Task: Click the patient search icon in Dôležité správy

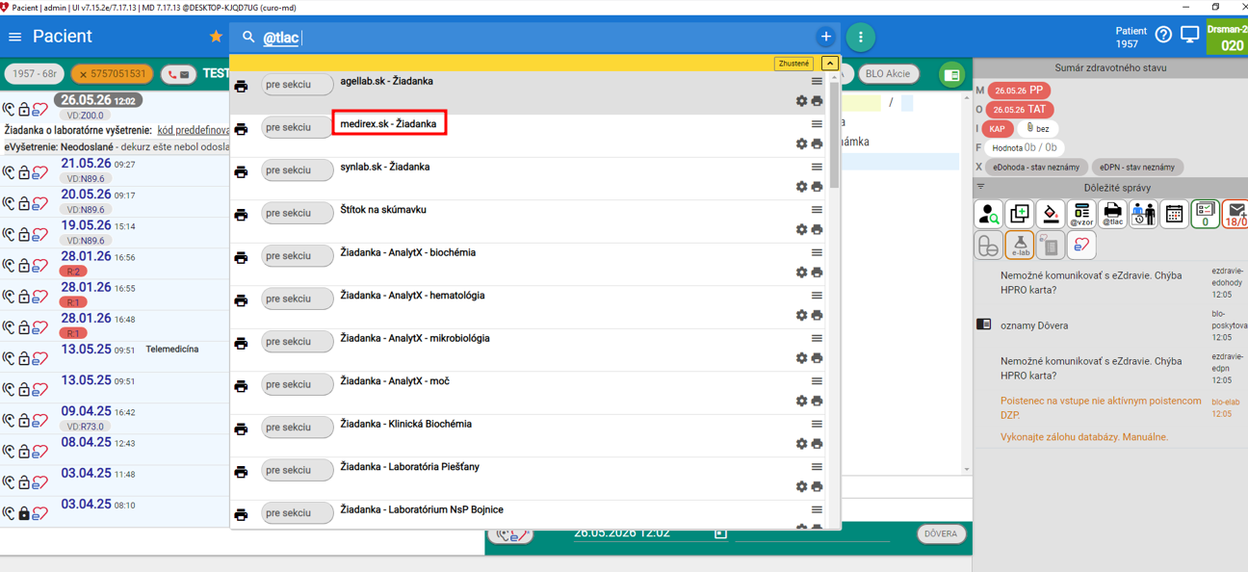Action: point(988,214)
